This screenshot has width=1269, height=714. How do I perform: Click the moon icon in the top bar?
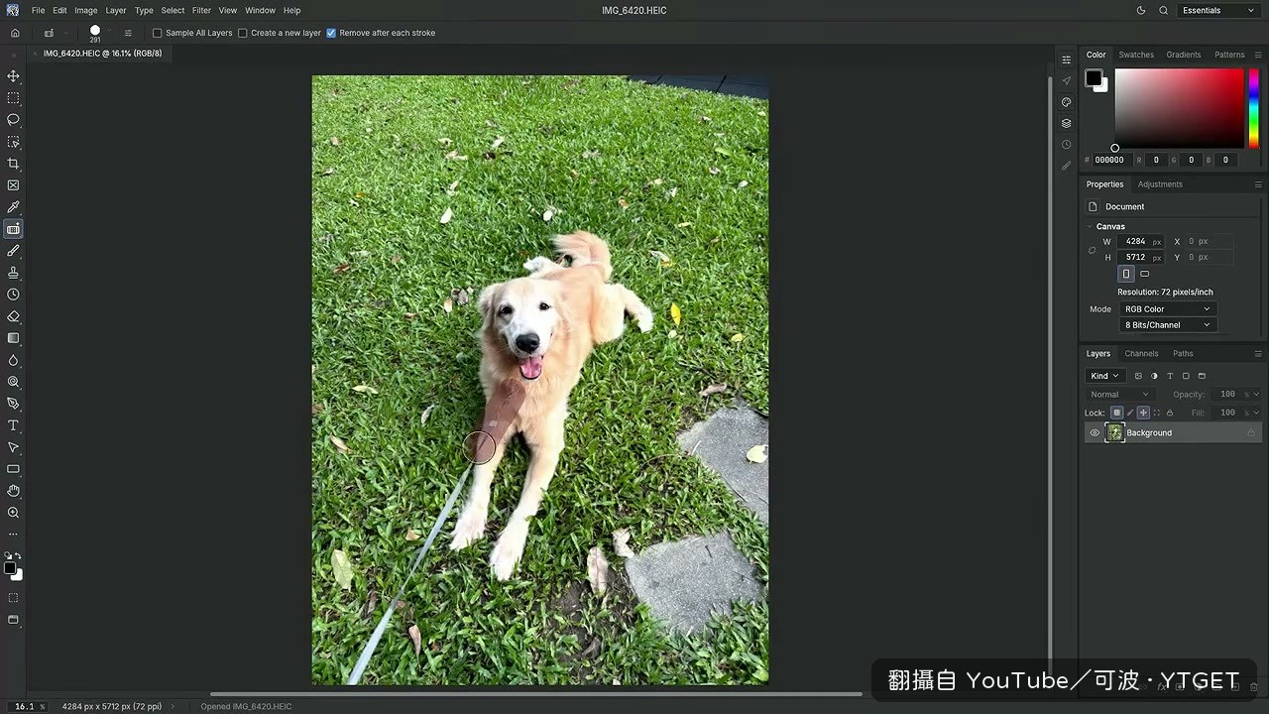point(1141,11)
